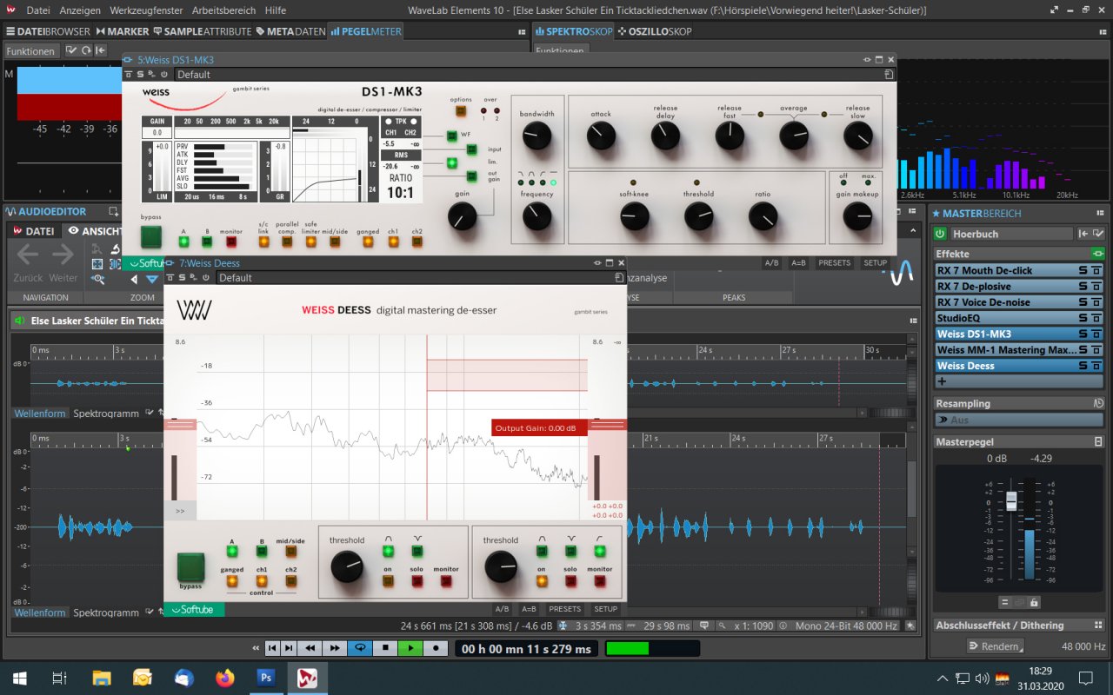This screenshot has height=695, width=1113.
Task: Toggle parallel comp. in DS1-MK3
Action: pyautogui.click(x=287, y=242)
